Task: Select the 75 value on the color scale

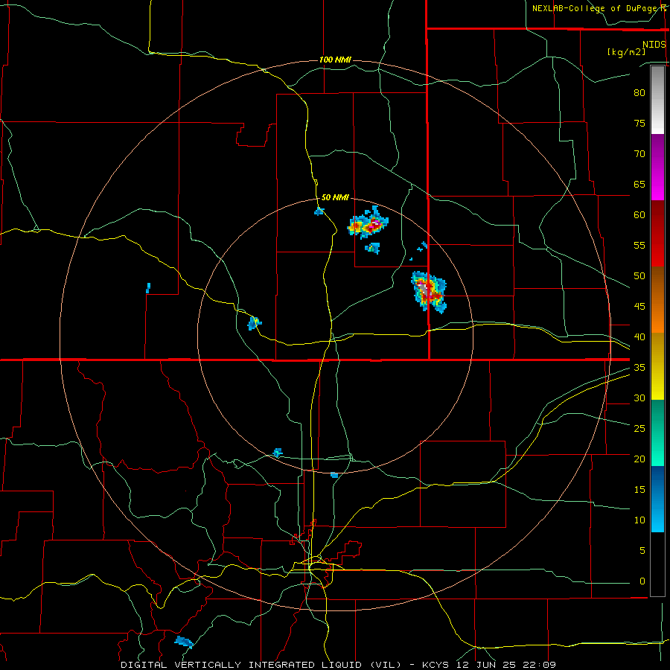Action: [639, 123]
